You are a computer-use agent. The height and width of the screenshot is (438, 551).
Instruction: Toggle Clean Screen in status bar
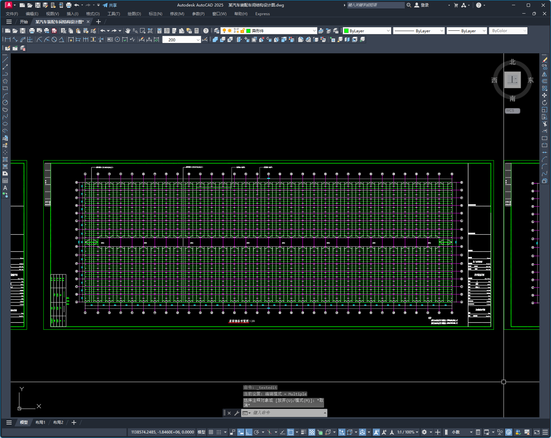537,432
